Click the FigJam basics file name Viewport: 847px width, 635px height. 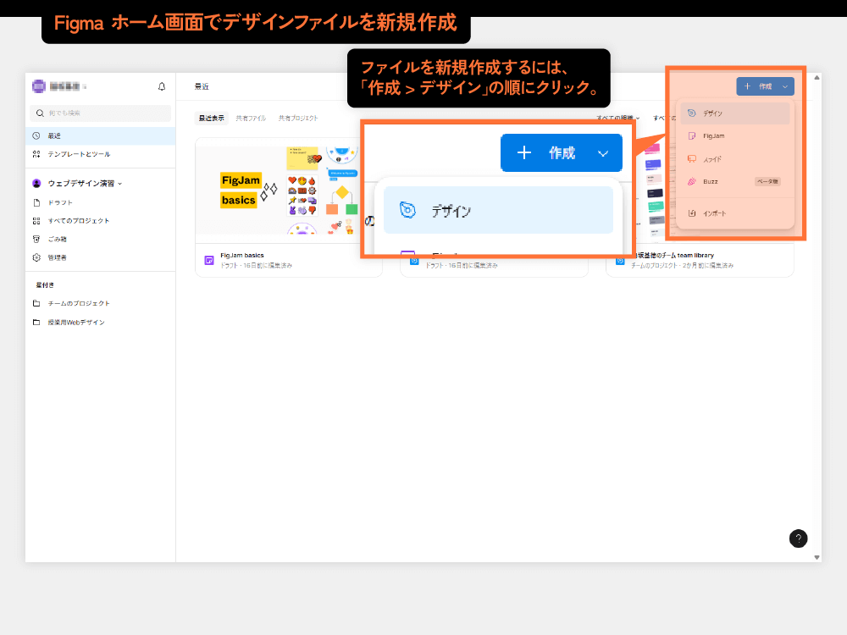(242, 256)
